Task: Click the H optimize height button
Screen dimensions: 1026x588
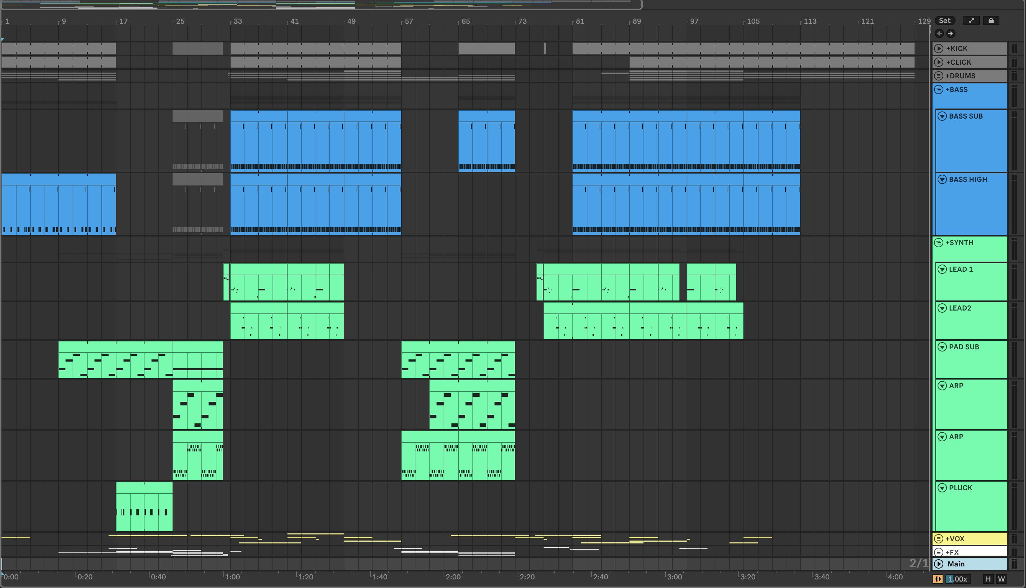Action: point(988,579)
